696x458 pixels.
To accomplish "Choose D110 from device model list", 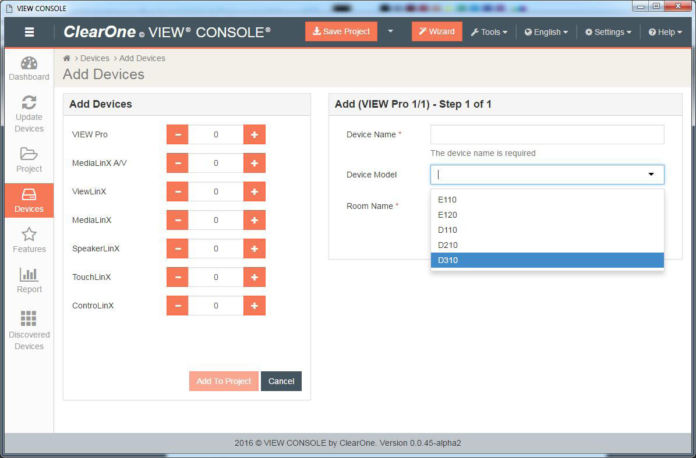I will [x=547, y=230].
